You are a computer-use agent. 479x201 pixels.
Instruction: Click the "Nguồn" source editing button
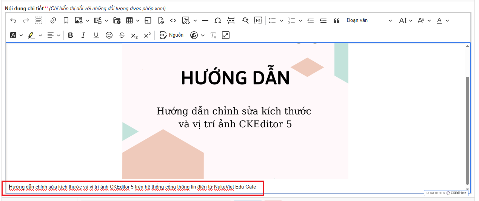172,35
